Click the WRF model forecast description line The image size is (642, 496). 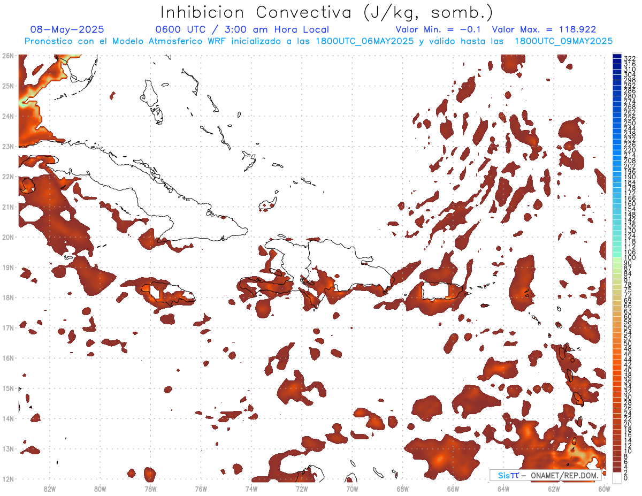(x=319, y=41)
